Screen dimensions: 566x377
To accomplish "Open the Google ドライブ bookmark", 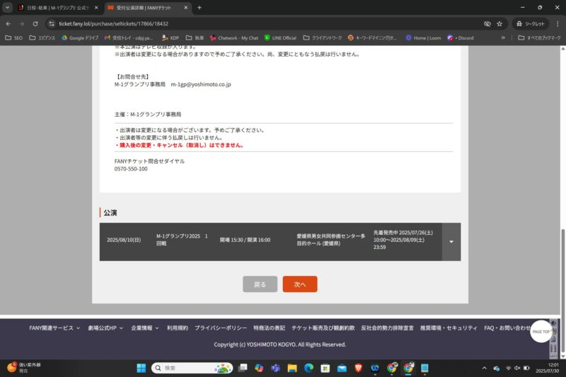I will pyautogui.click(x=80, y=38).
